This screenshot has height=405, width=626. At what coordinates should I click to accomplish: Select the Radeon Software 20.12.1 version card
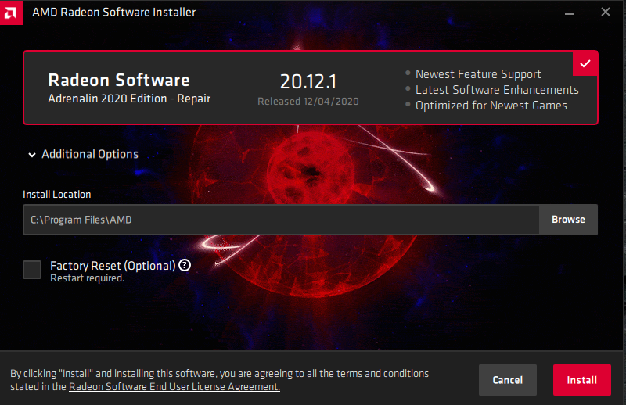(x=310, y=88)
